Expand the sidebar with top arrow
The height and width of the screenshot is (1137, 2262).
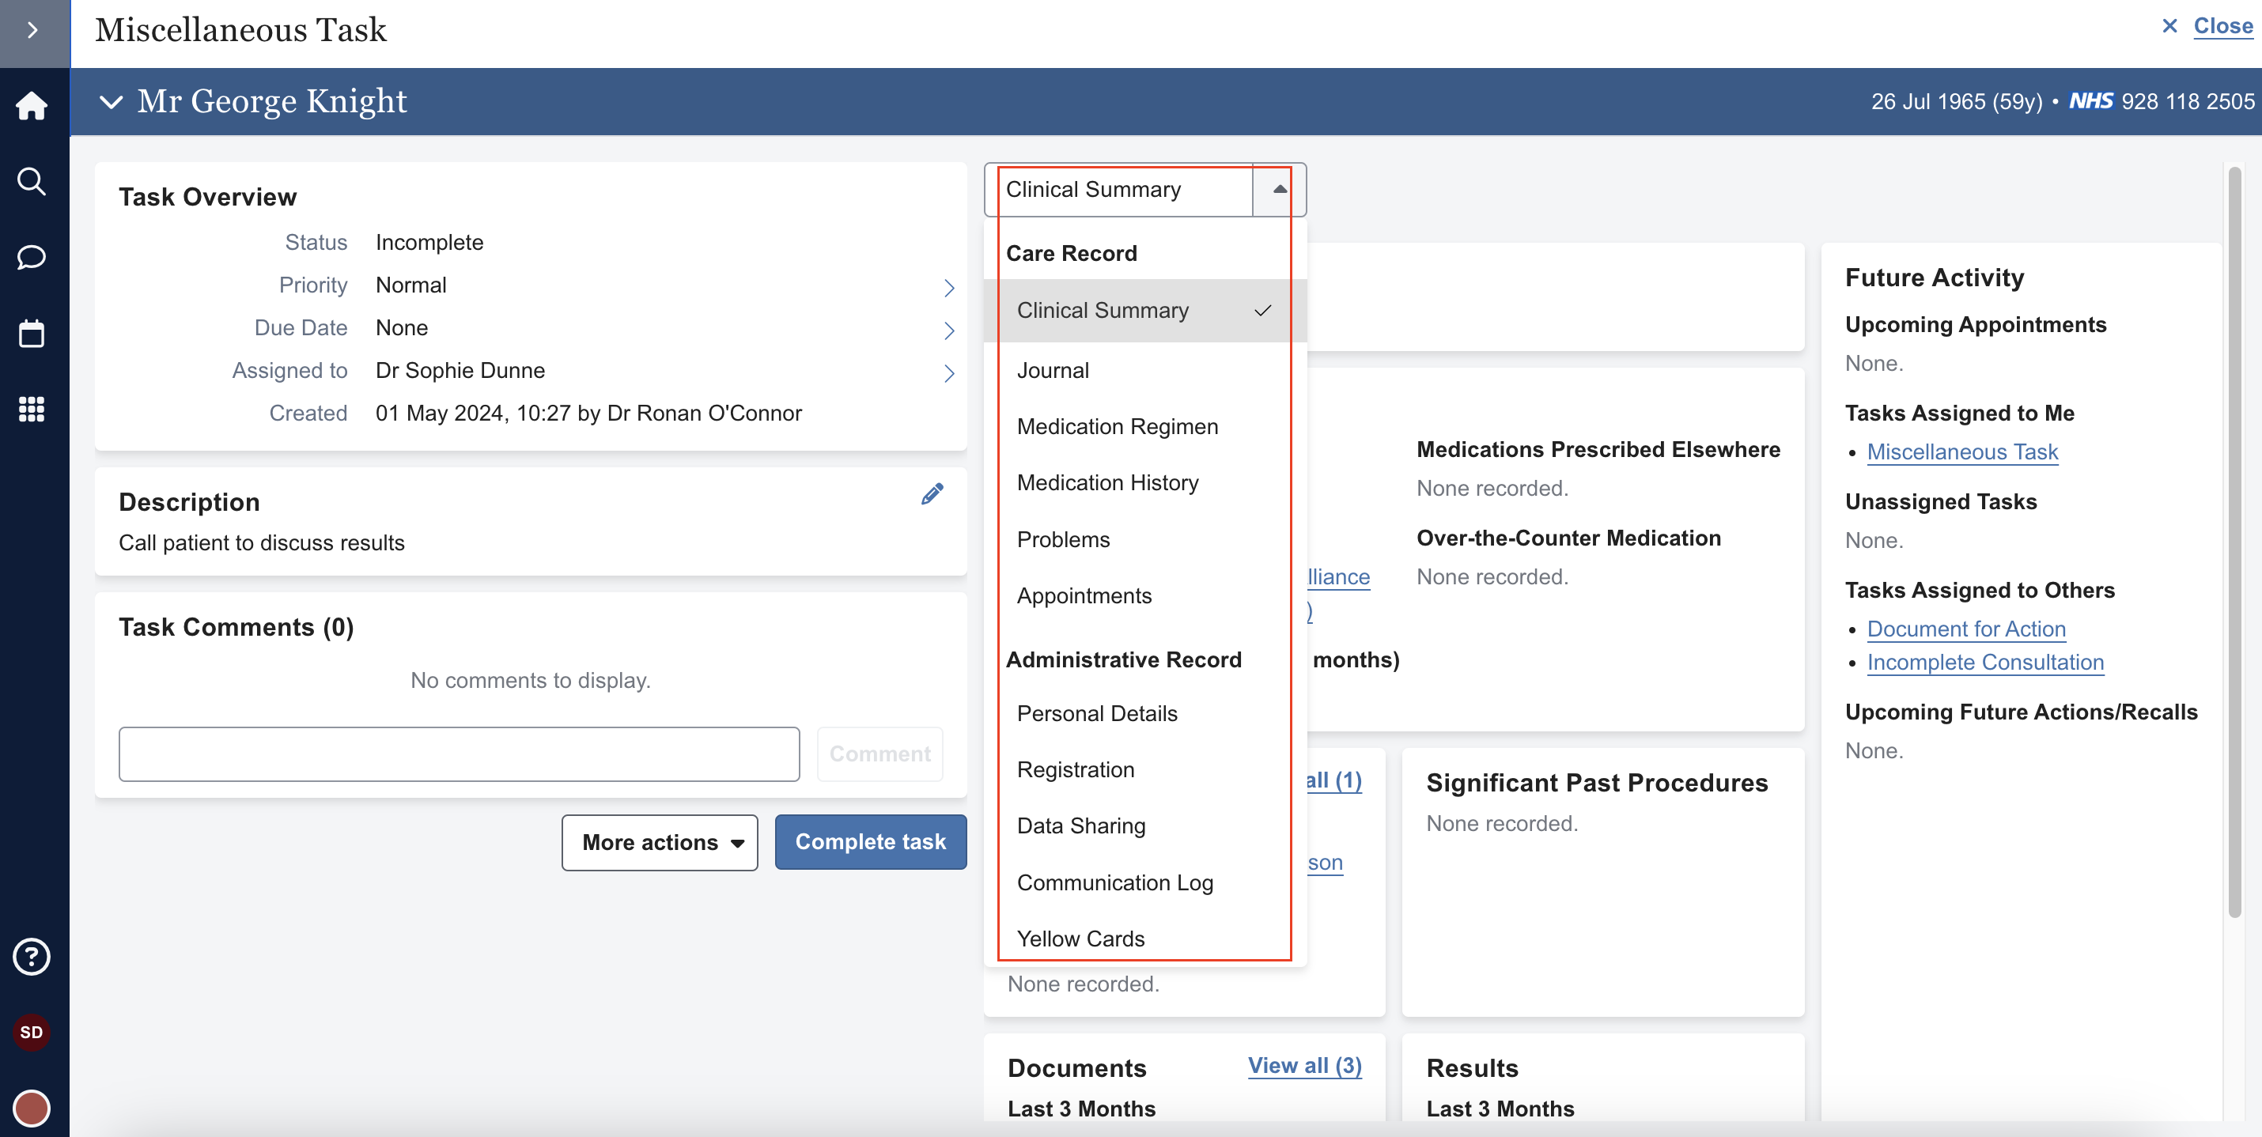tap(33, 31)
